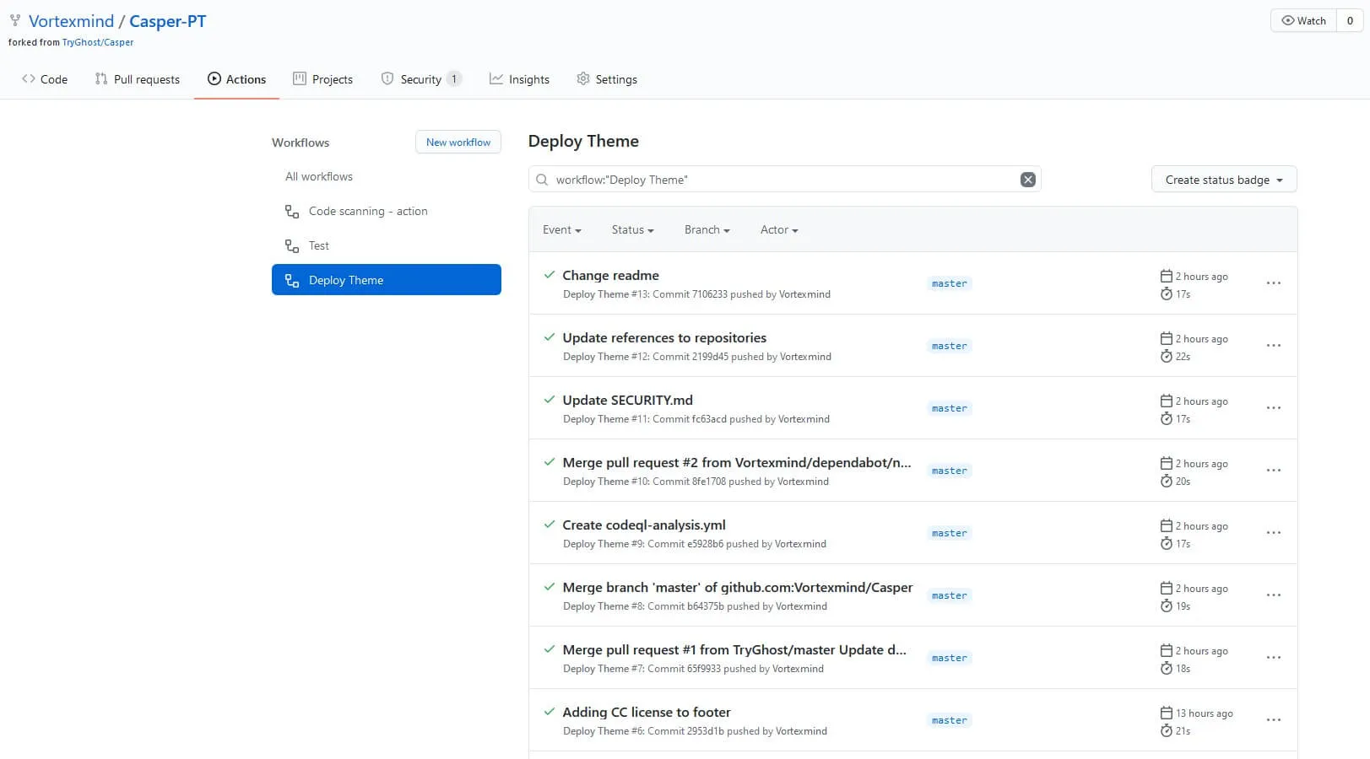Image resolution: width=1370 pixels, height=759 pixels.
Task: Click the search magnifier icon in filter box
Action: point(542,180)
